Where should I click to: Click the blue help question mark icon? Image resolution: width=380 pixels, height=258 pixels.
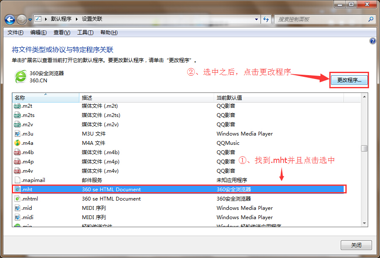[x=372, y=41]
